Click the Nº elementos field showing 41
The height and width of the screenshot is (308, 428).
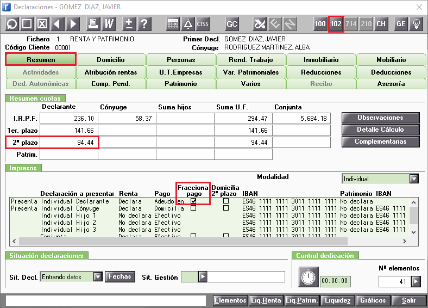coord(395,281)
